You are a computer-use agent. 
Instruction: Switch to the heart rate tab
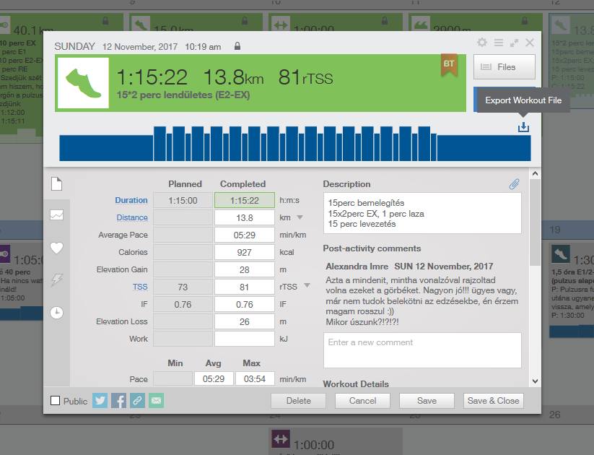tap(56, 248)
